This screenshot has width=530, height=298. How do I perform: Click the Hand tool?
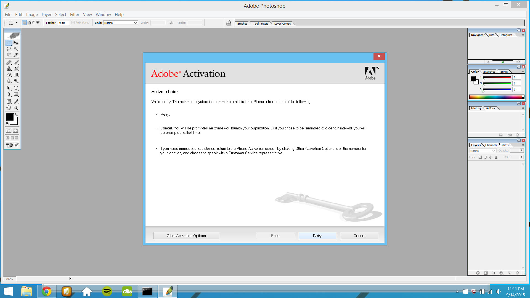point(9,108)
